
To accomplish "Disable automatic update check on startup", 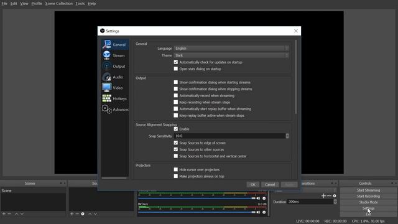I will (x=176, y=62).
